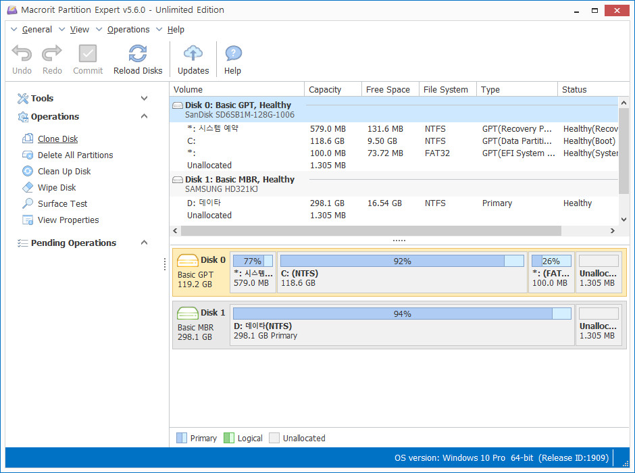Choose Wipe Disk operation
Viewport: 635px width, 473px height.
(x=57, y=187)
